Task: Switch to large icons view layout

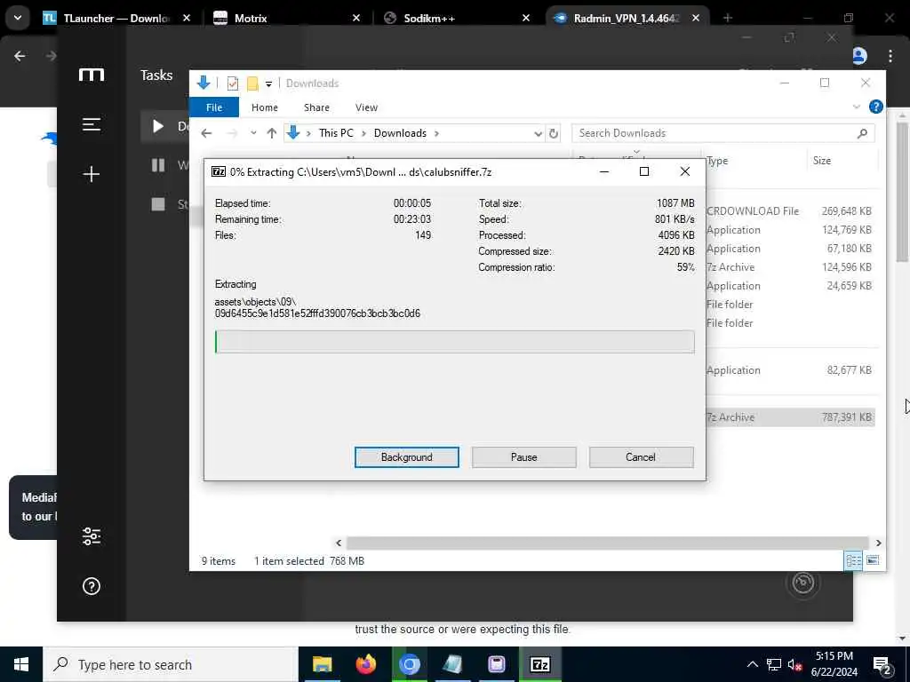Action: (x=873, y=560)
